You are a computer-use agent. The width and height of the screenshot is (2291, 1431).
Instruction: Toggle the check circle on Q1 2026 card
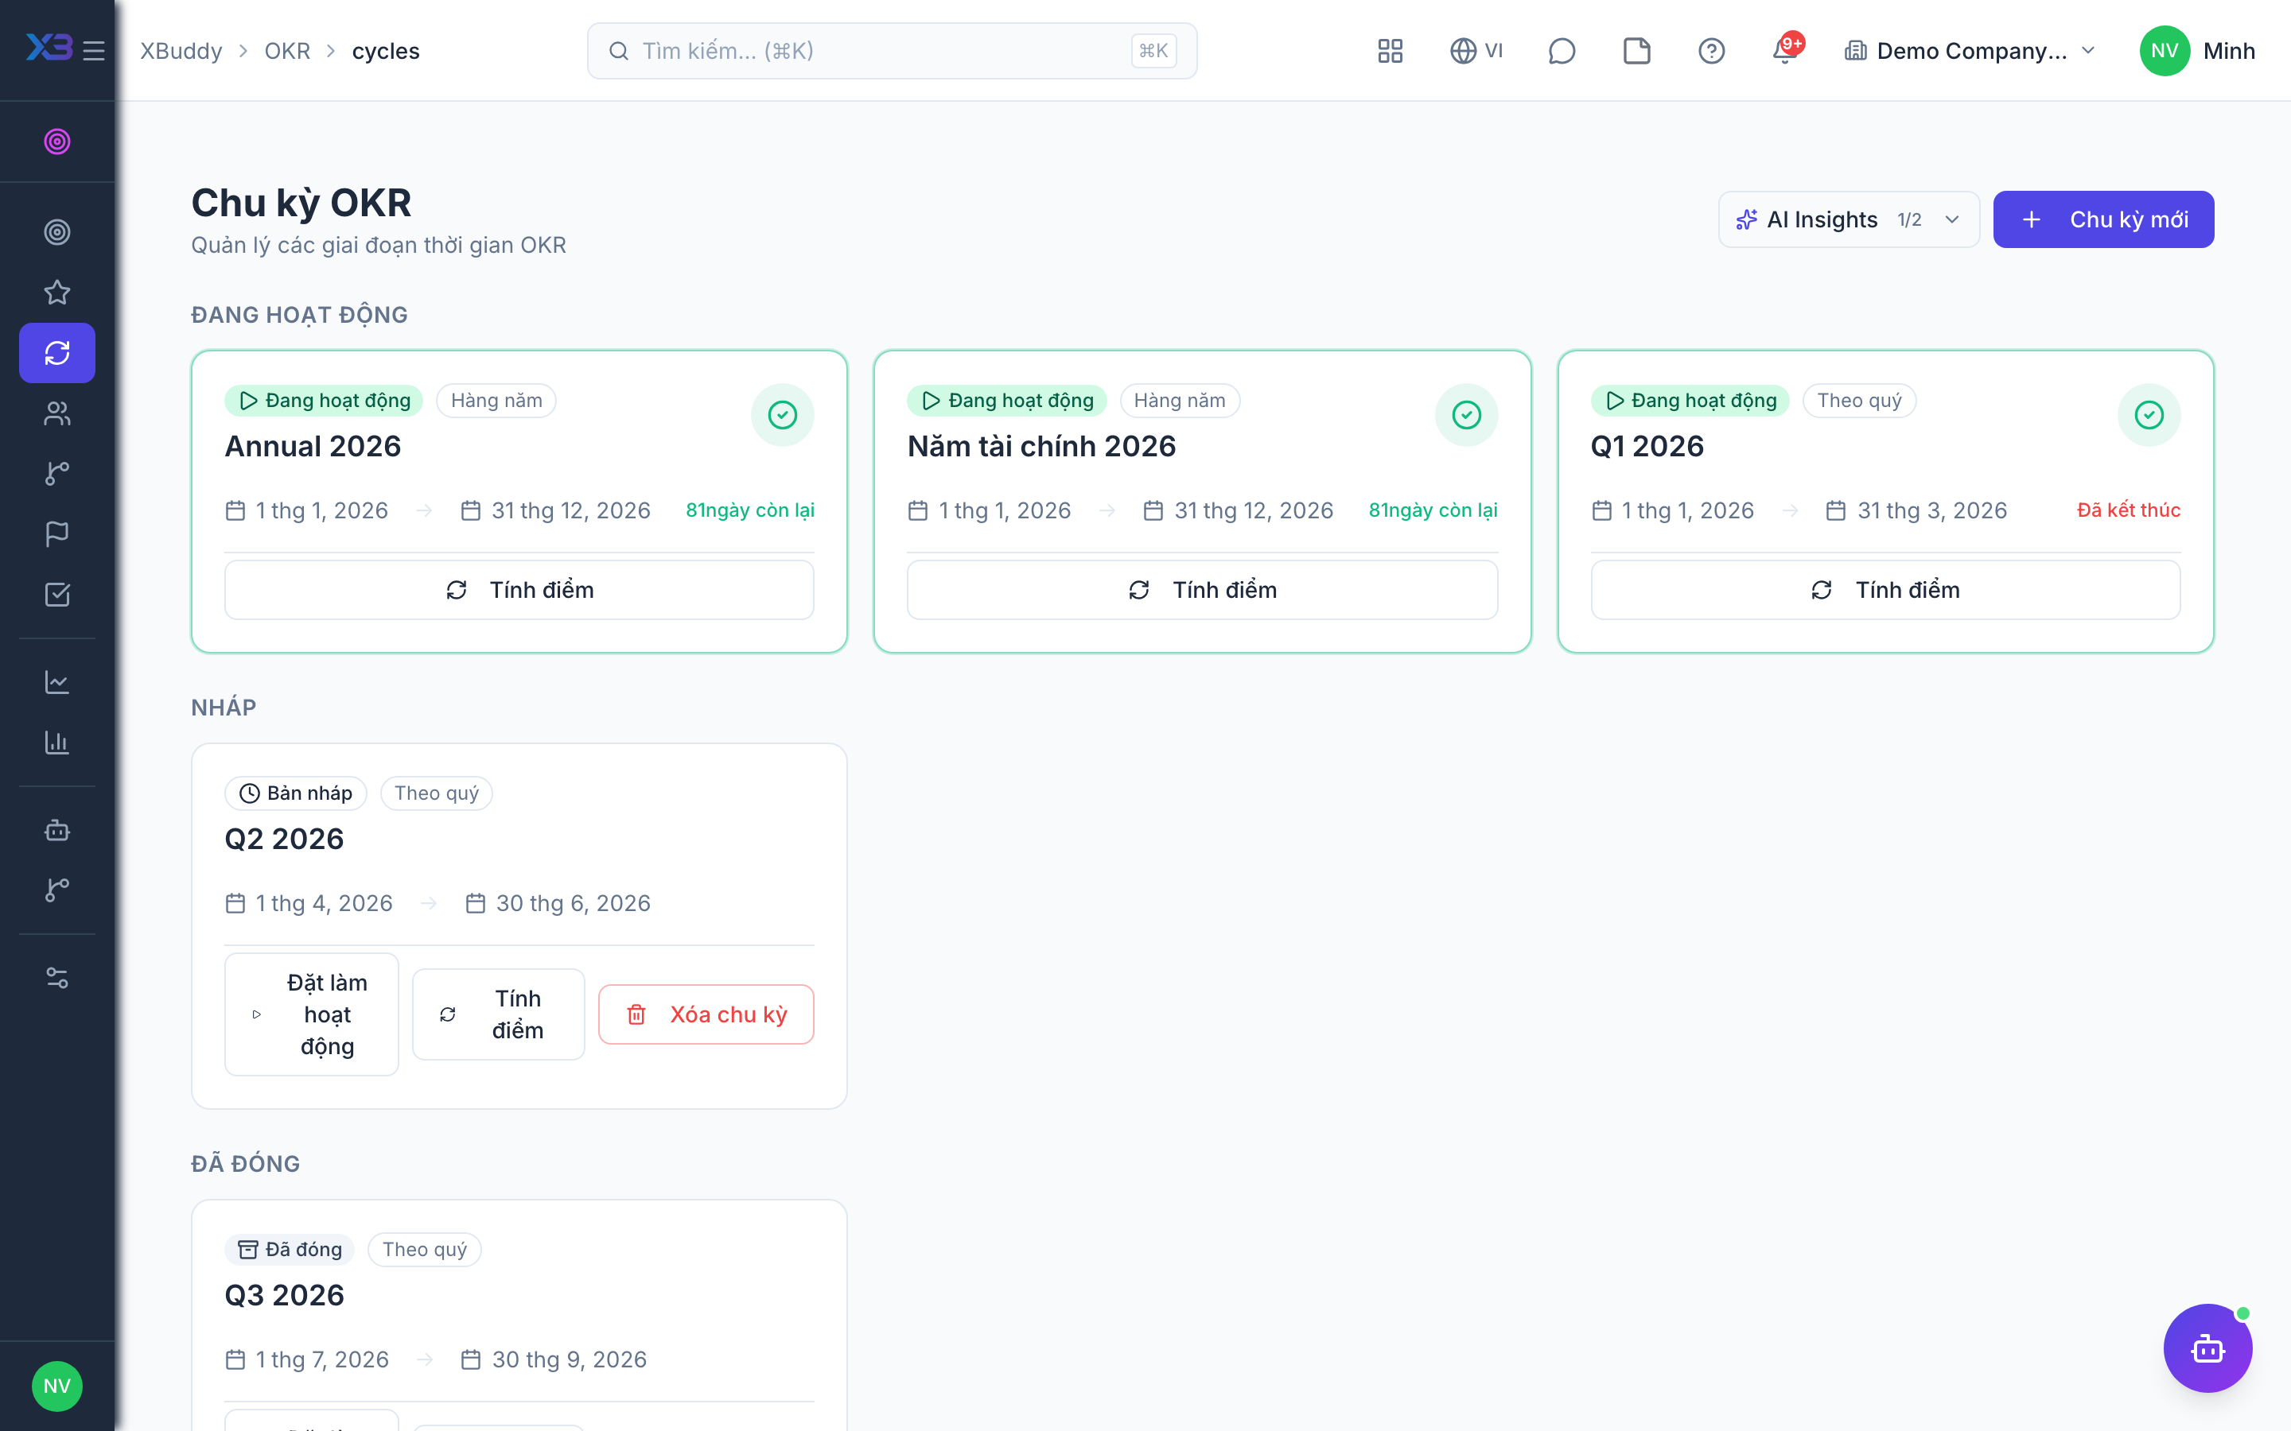(x=2149, y=414)
